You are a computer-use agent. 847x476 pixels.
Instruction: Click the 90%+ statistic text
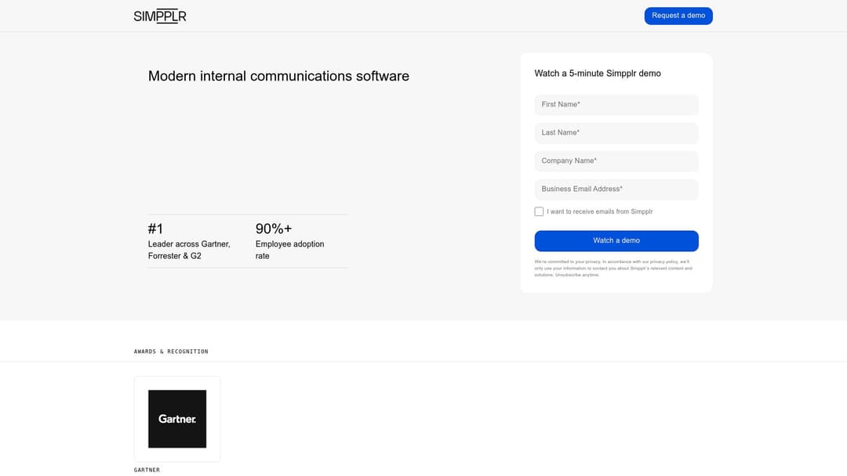(x=274, y=229)
